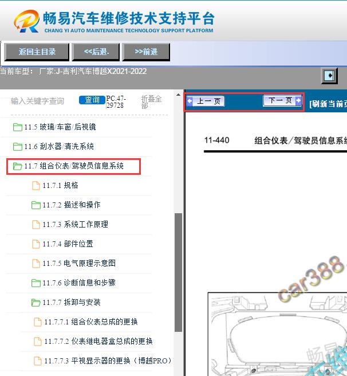This screenshot has width=347, height=376.
Task: Click the tree panel scrollbar thumb
Action: tap(178, 272)
